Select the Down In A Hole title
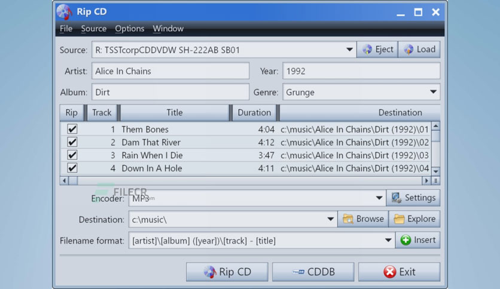 pyautogui.click(x=152, y=168)
